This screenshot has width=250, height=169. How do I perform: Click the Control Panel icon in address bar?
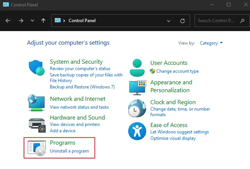click(58, 20)
